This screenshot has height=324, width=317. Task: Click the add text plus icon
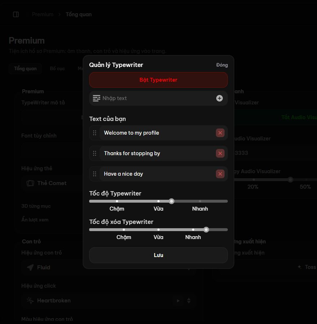click(220, 98)
